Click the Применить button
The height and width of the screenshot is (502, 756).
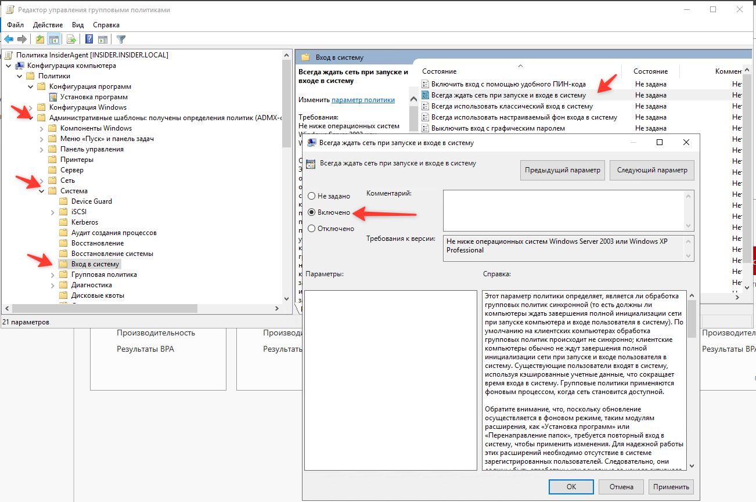pyautogui.click(x=671, y=487)
